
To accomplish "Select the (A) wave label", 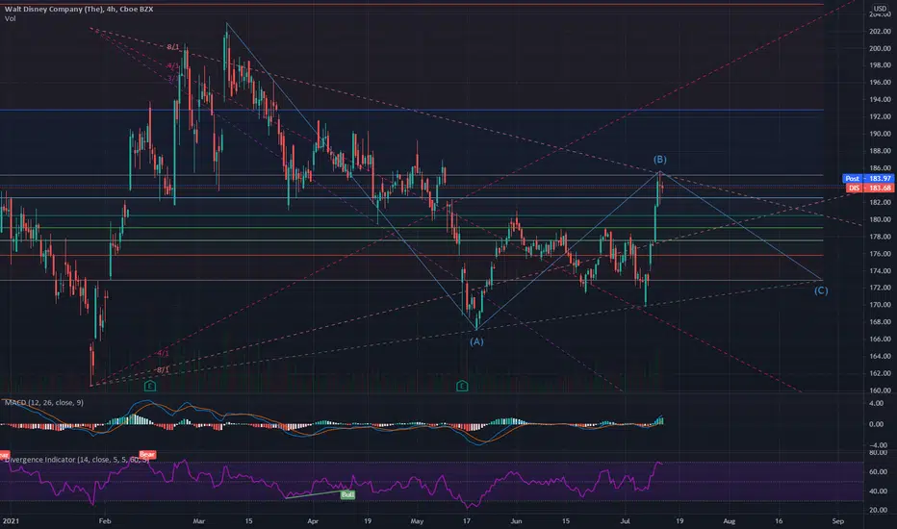I will click(x=476, y=341).
